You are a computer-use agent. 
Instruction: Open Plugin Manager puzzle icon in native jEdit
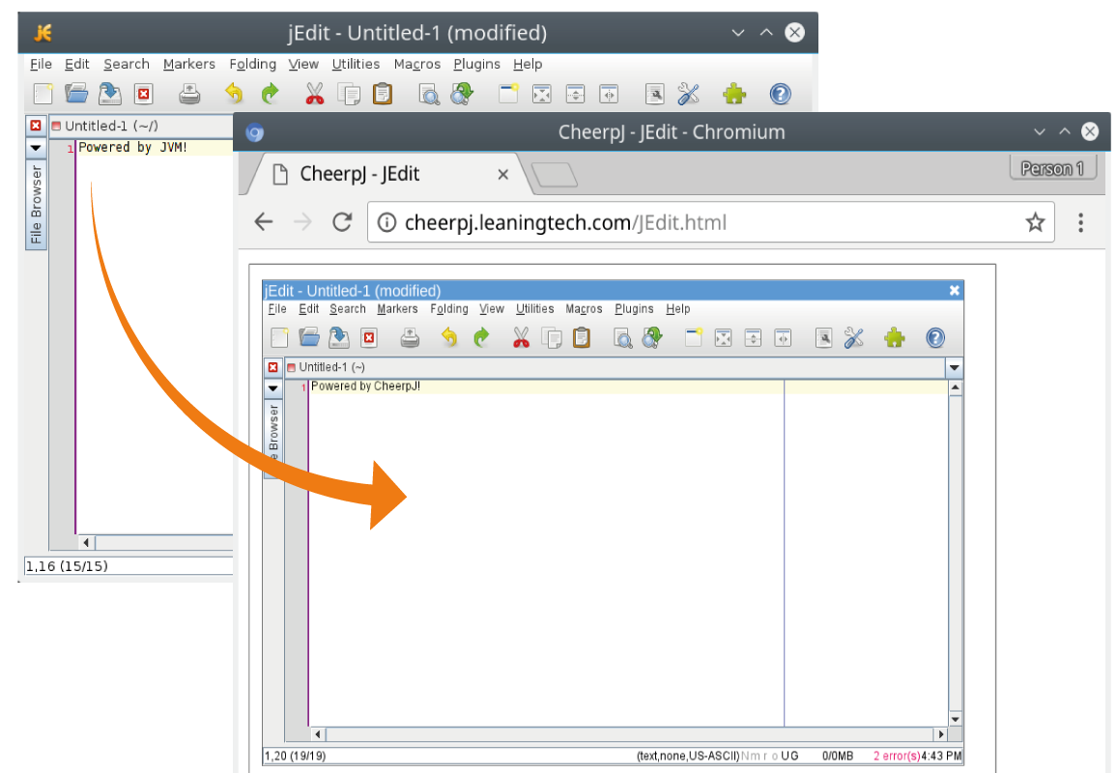[x=734, y=94]
